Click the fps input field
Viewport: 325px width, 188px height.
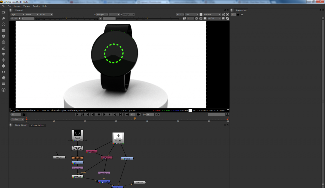click(x=150, y=114)
